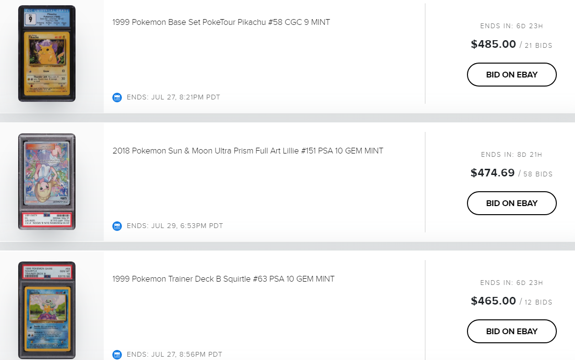The image size is (575, 360).
Task: Select the $474.69 current bid price
Action: [493, 173]
